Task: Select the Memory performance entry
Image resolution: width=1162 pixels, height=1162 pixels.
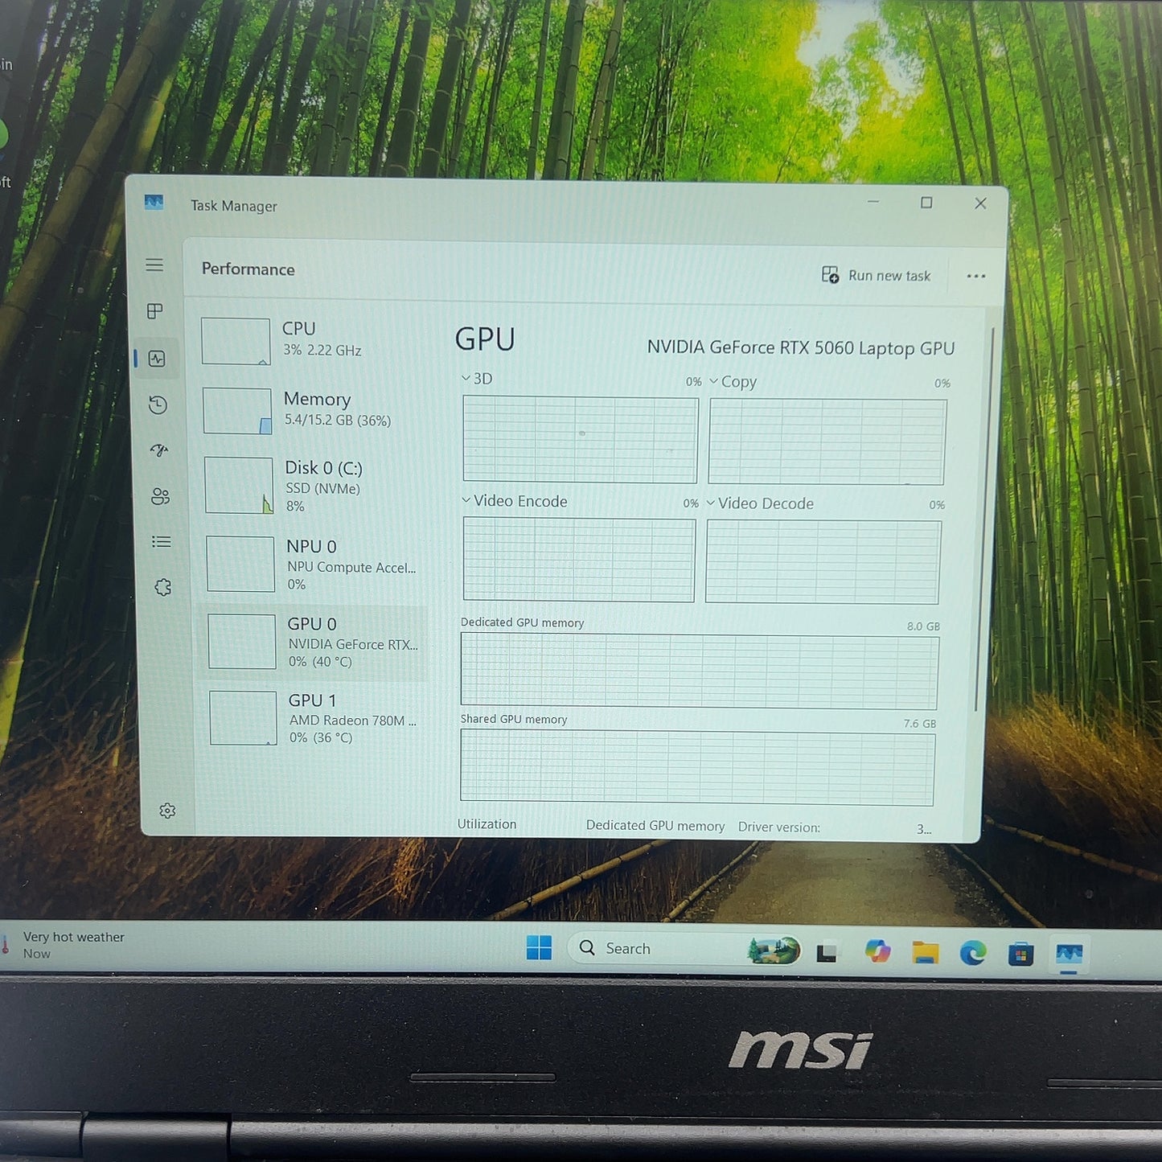Action: (x=314, y=409)
